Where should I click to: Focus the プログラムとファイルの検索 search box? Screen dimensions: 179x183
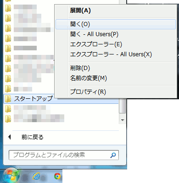click(64, 155)
